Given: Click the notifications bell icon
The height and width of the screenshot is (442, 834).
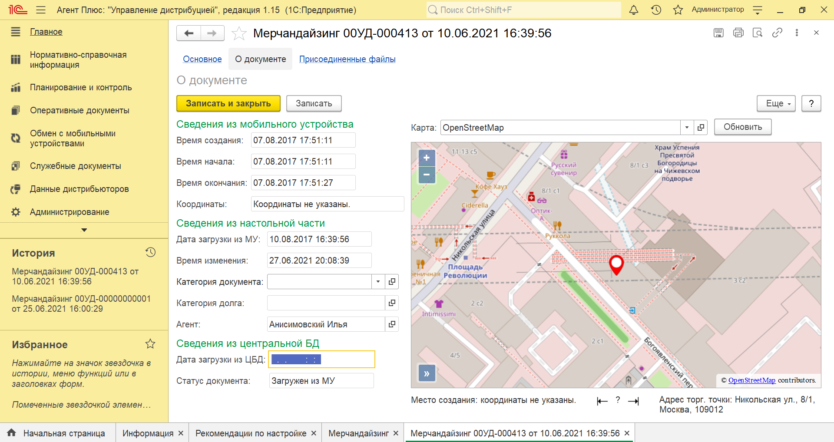Looking at the screenshot, I should coord(634,10).
